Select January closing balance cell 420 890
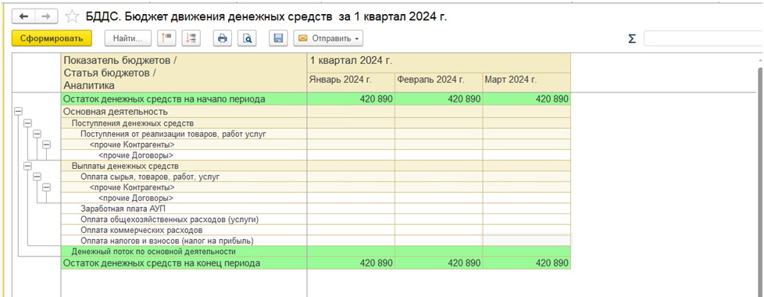The width and height of the screenshot is (764, 297). click(x=351, y=263)
